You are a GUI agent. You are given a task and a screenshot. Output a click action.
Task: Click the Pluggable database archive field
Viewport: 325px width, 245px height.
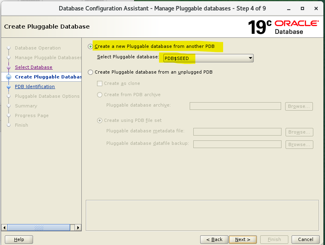coord(235,106)
